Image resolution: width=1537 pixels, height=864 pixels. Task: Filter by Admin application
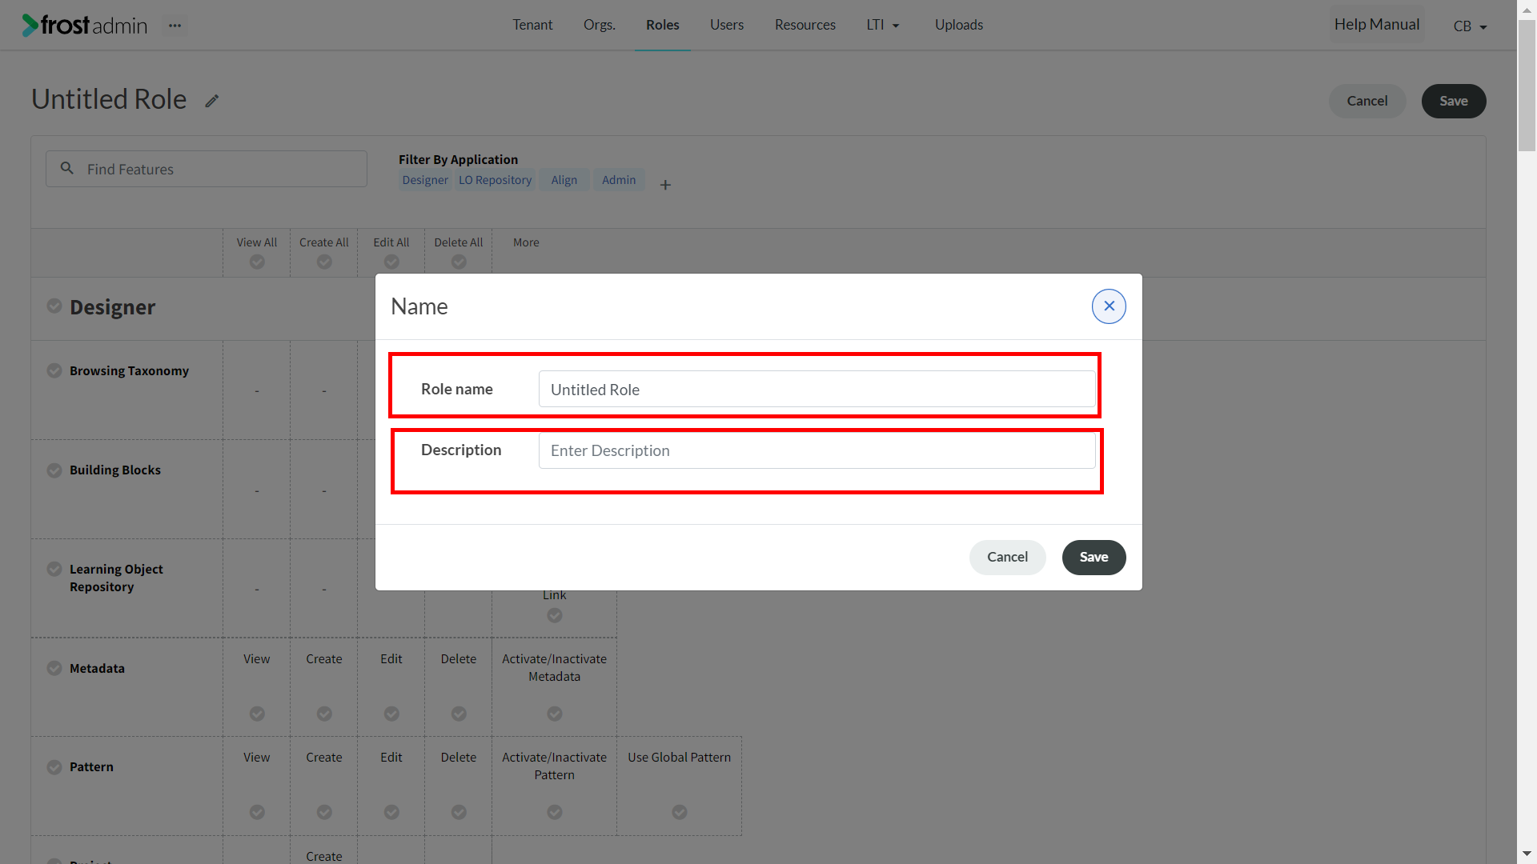[619, 180]
